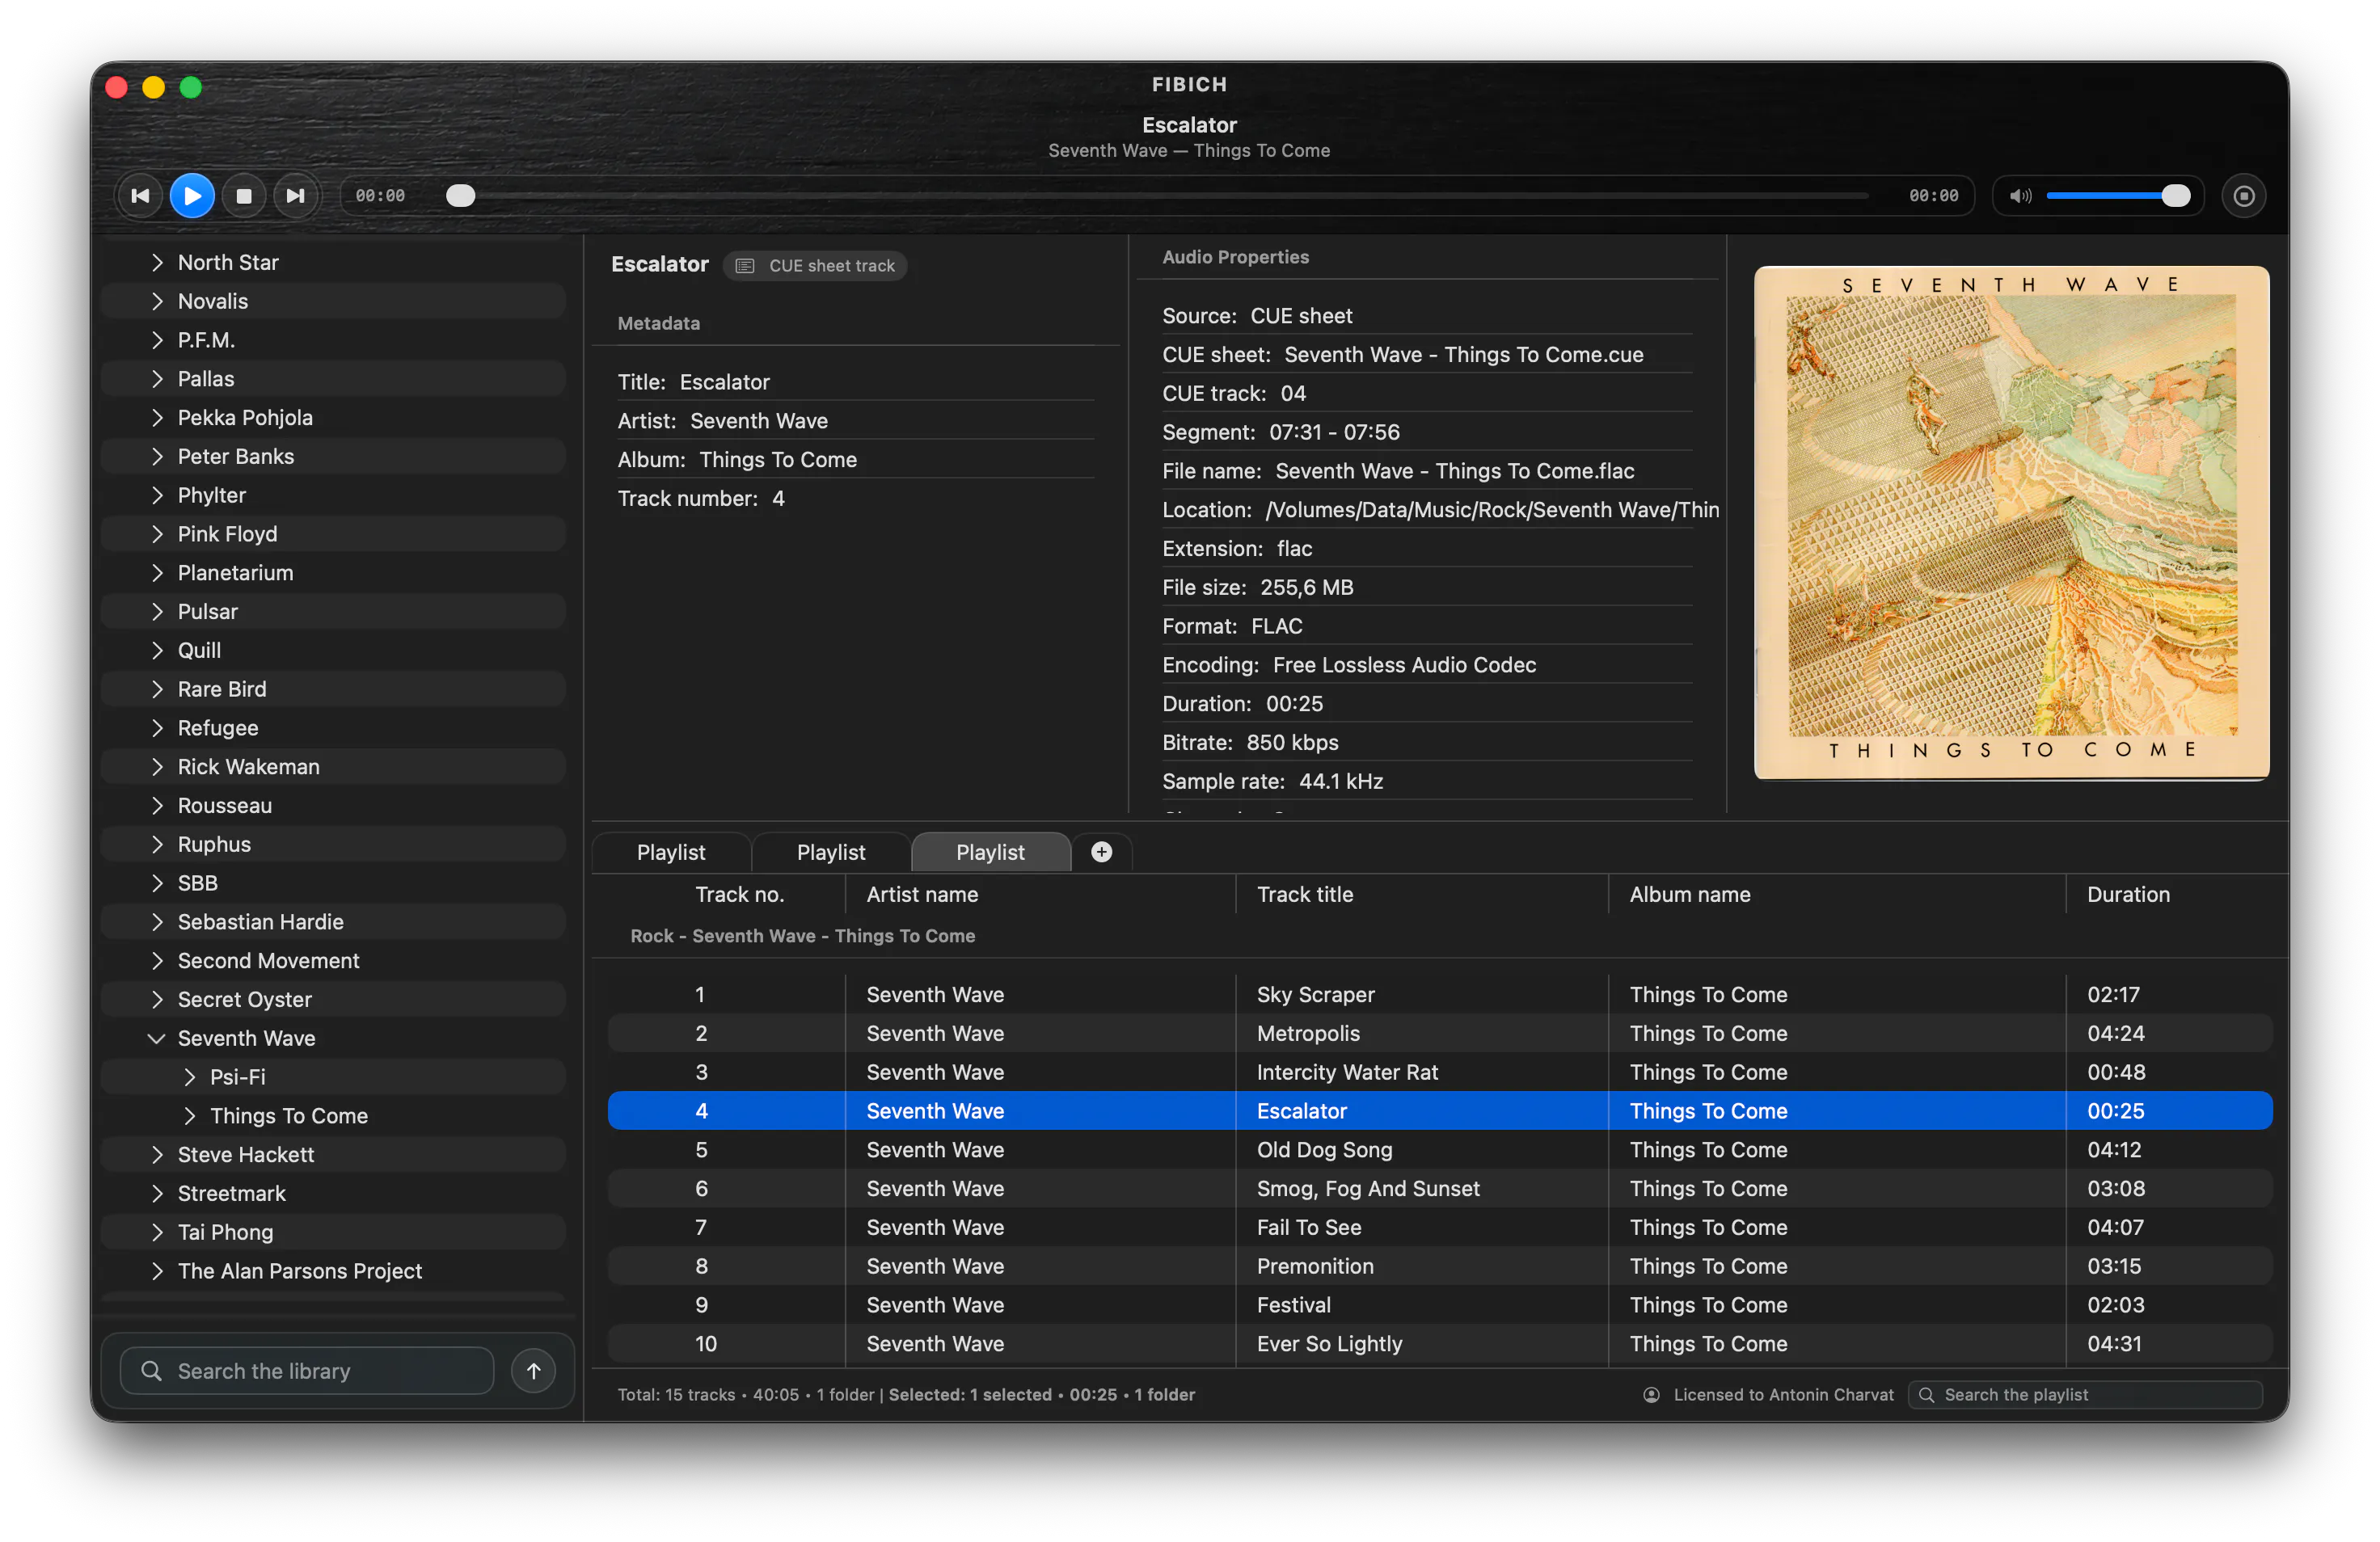2380x1542 pixels.
Task: Click the CUE sheet track badge
Action: click(815, 266)
